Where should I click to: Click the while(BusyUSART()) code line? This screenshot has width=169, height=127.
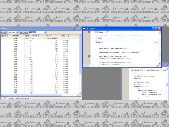click(x=147, y=90)
